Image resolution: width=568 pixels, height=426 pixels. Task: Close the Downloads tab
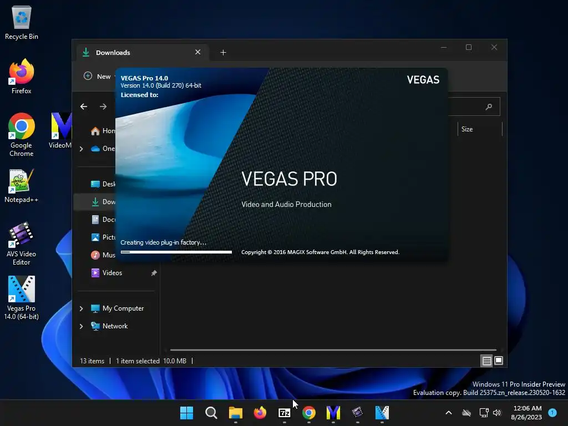[x=198, y=52]
